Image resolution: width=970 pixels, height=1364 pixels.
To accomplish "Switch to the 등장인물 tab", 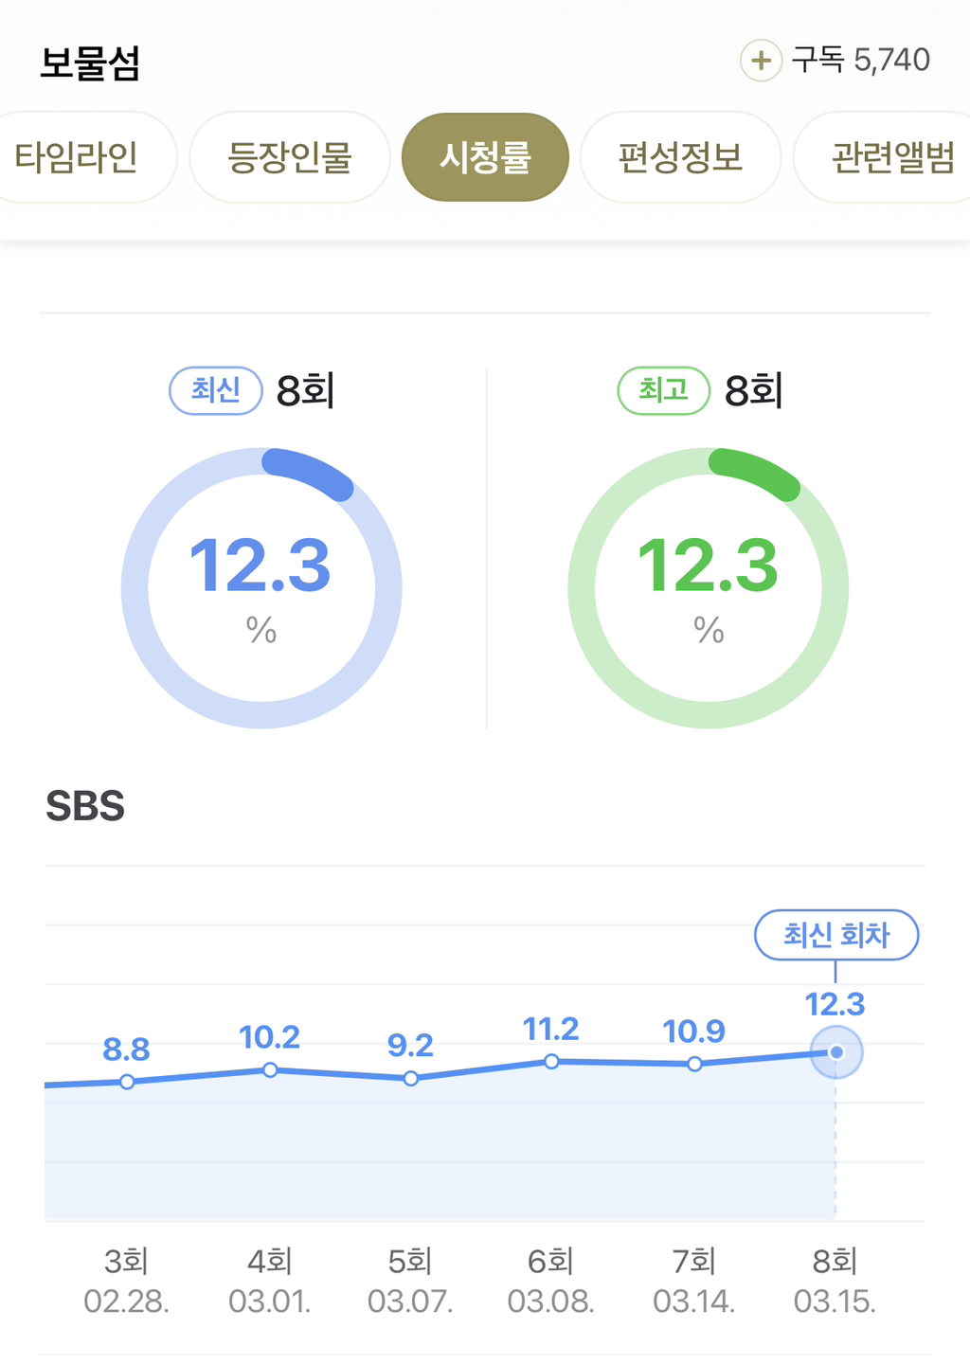I will click(290, 157).
